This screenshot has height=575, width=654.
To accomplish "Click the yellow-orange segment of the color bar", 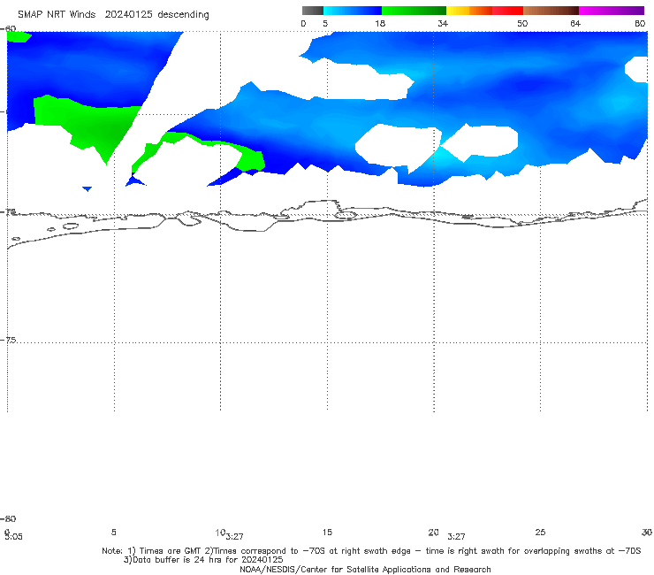I will tap(468, 11).
